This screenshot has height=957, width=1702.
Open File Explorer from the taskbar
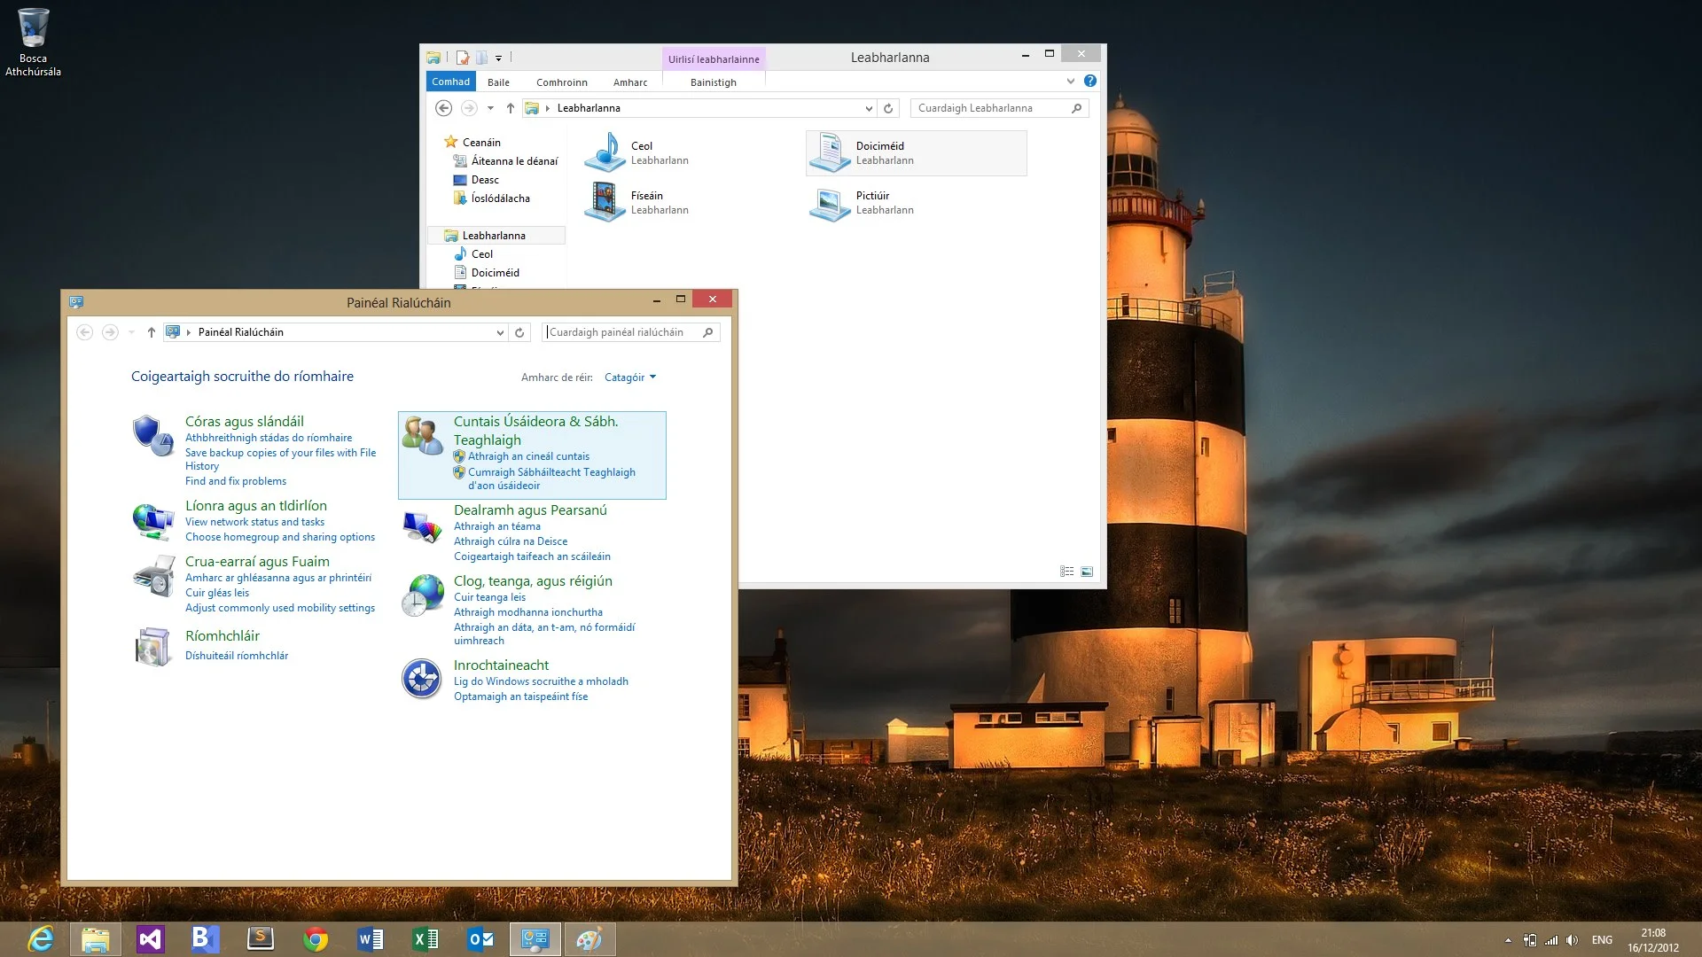(95, 939)
